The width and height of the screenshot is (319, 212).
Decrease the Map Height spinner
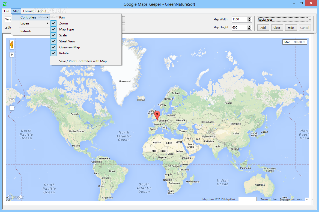[249, 29]
